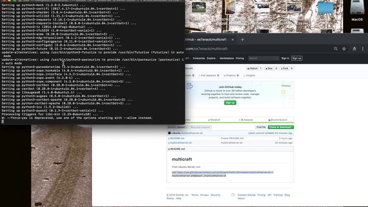Click the Privacy footer link
The height and width of the screenshot is (207, 368).
pyautogui.click(x=204, y=195)
